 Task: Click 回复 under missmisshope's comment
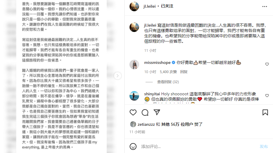[184, 72]
